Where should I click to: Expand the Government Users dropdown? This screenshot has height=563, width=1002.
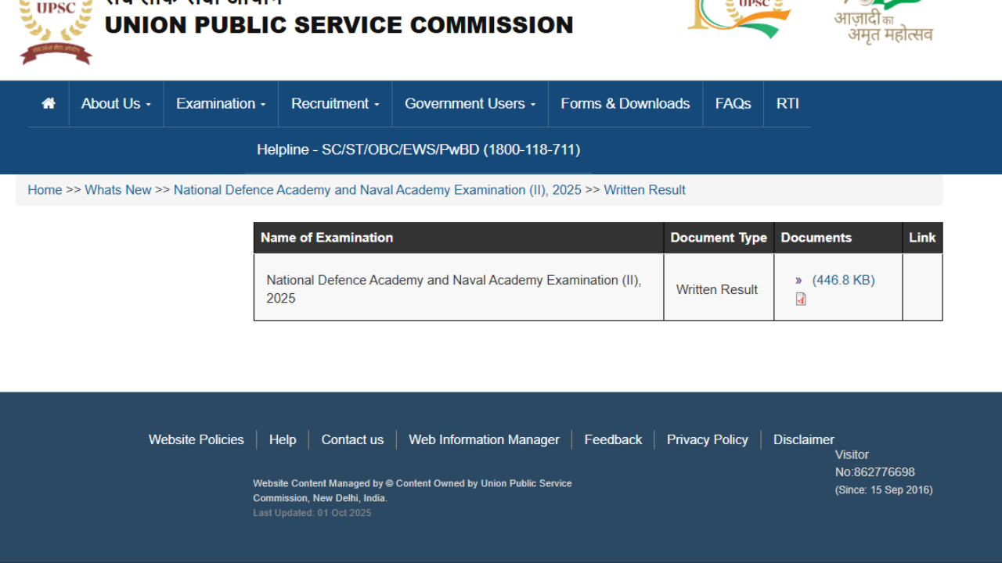[x=470, y=103]
